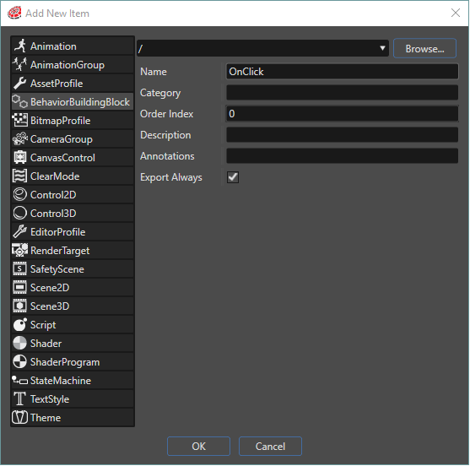Select the Shader sphere icon
This screenshot has width=470, height=466.
pyautogui.click(x=19, y=344)
